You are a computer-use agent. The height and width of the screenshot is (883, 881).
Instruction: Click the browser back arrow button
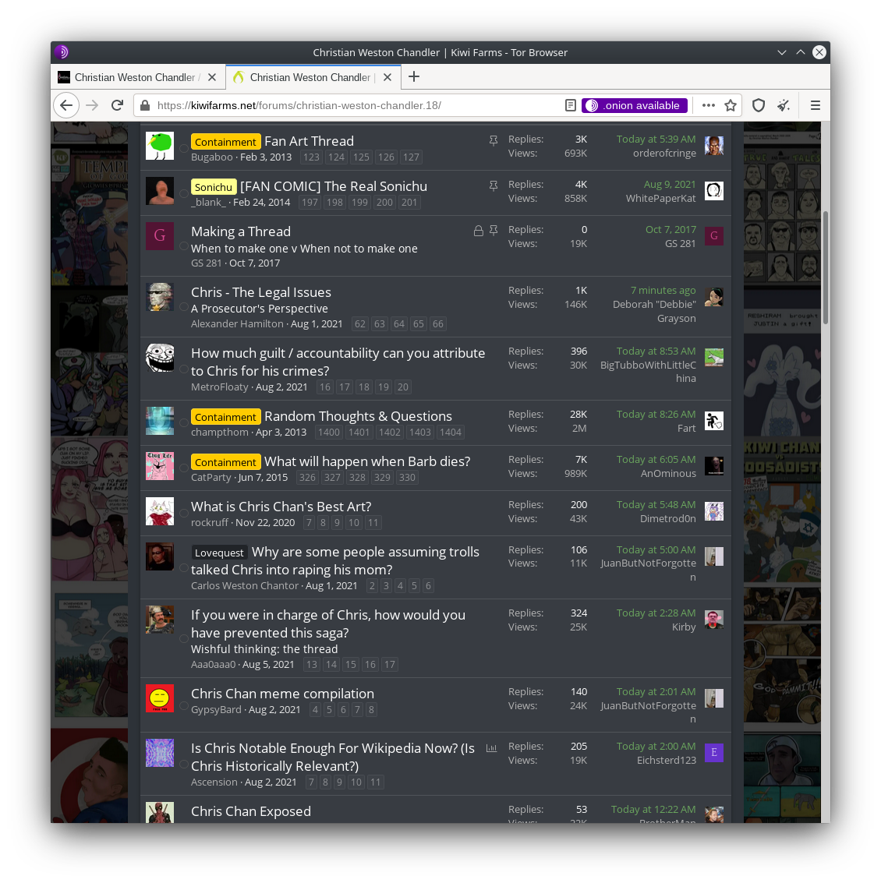(x=66, y=105)
